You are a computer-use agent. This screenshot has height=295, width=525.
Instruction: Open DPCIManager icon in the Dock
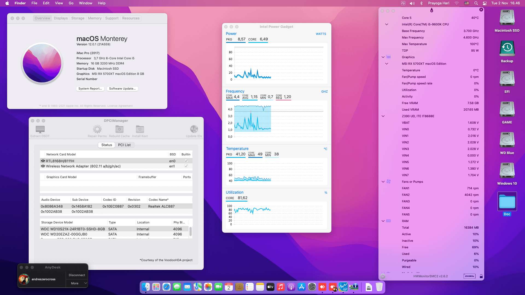click(x=354, y=287)
